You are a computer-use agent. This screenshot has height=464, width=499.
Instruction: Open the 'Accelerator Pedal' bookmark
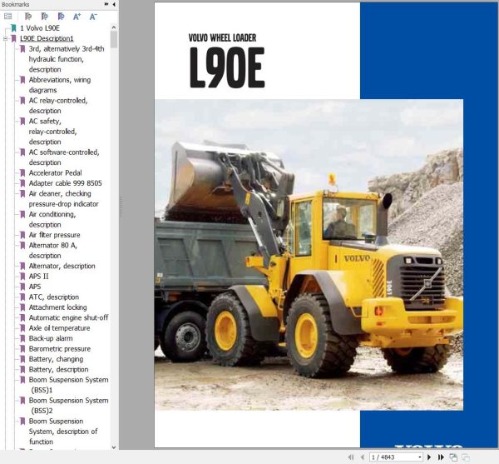point(56,172)
